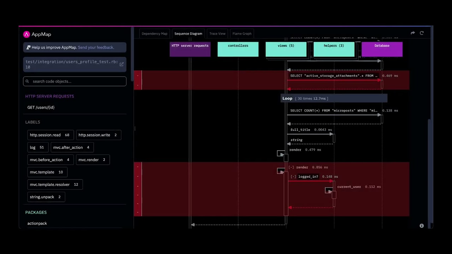This screenshot has width=452, height=254.
Task: Select the string.unpack label
Action: 46,197
